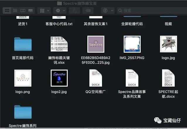Screen dimensions: 187x129
Task: Click the label EE6B2B5D4B9A25FE0D0...225.jpg
Action: [x=96, y=60]
